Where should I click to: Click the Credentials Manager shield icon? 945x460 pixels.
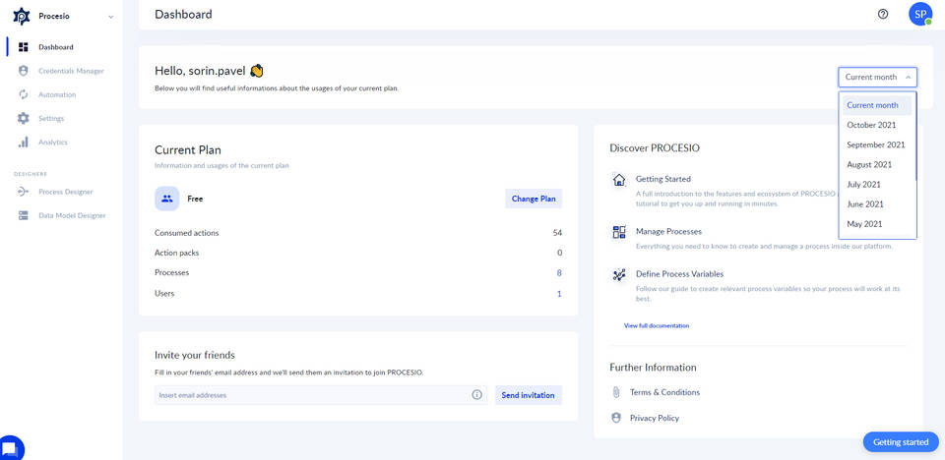point(24,71)
